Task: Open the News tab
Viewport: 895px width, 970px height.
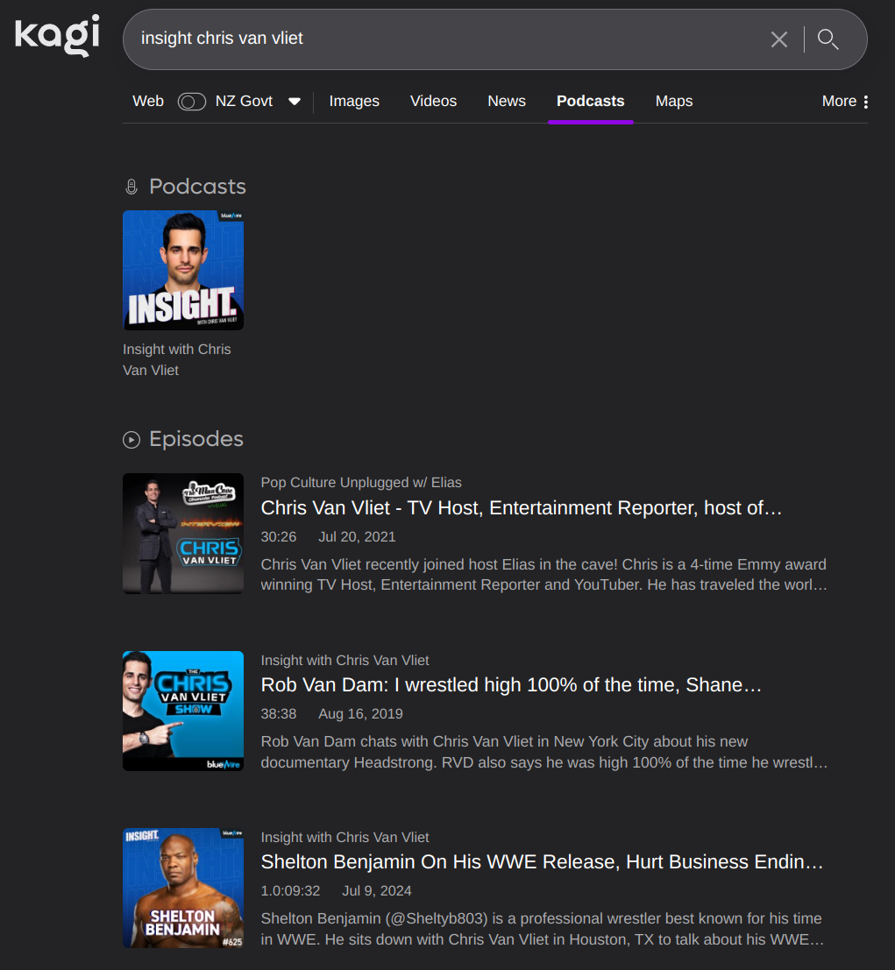Action: (507, 102)
